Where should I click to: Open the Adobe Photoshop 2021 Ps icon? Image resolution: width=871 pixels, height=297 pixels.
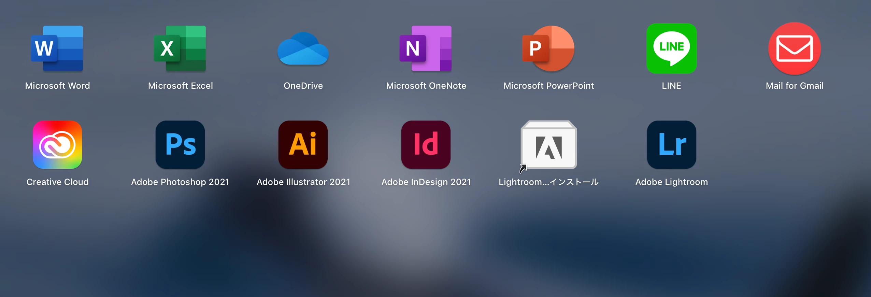(180, 145)
